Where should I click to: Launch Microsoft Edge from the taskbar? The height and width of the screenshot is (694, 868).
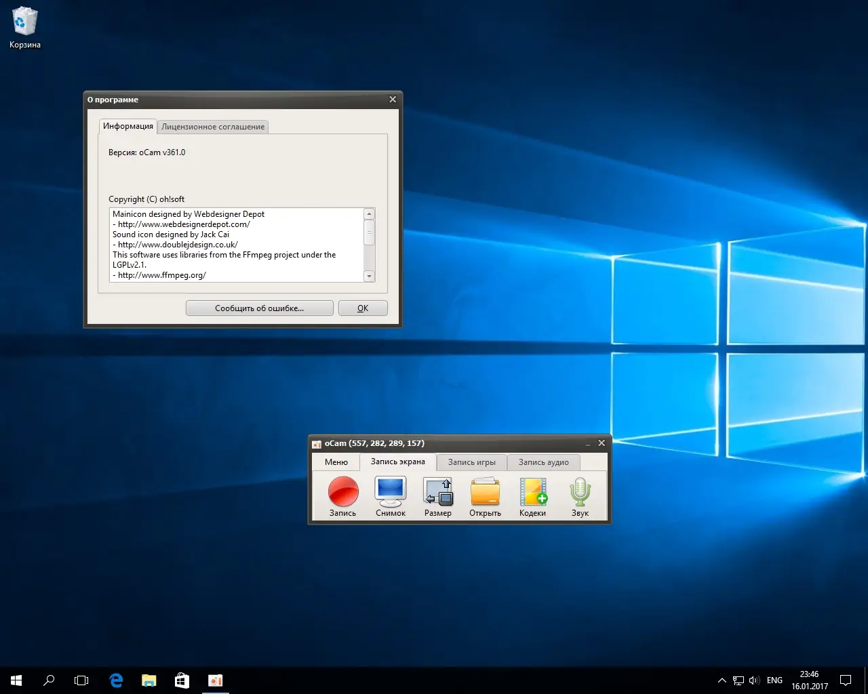click(x=116, y=680)
